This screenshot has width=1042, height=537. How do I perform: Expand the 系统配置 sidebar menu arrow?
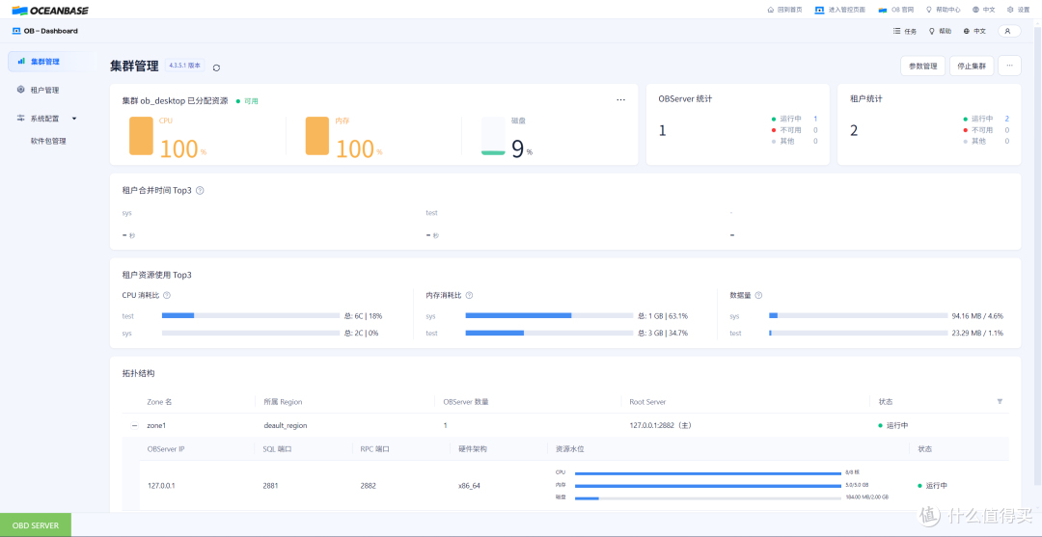tap(73, 119)
